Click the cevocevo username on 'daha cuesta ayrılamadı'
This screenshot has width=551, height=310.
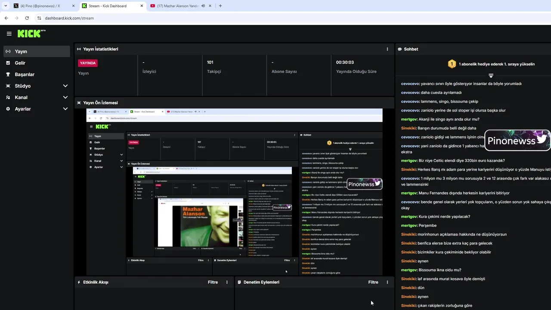click(410, 93)
